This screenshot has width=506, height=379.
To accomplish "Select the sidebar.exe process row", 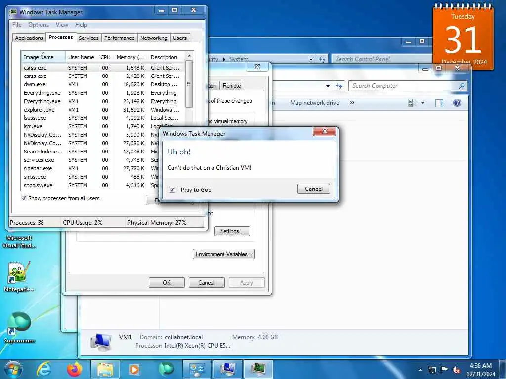I will coord(90,168).
